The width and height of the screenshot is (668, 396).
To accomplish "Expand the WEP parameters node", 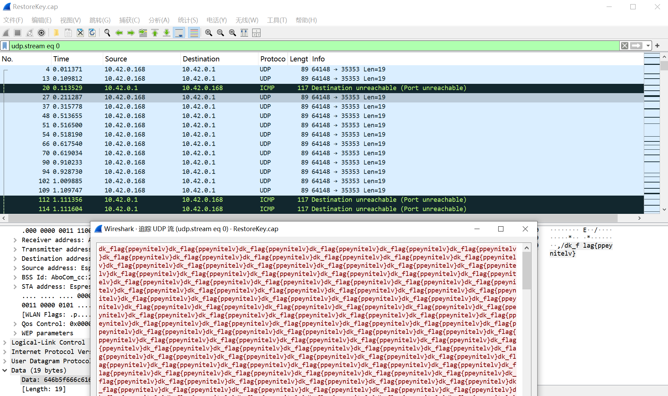I will 15,333.
